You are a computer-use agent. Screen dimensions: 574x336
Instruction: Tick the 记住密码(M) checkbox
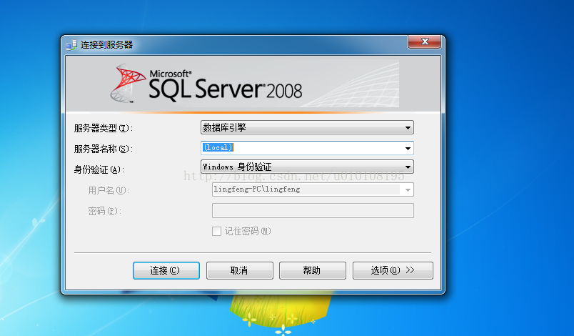tap(217, 231)
